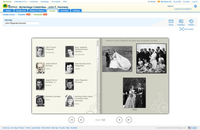Click the Looking for ancestors? link
Screen dimensions: 200x130
coord(183,9)
